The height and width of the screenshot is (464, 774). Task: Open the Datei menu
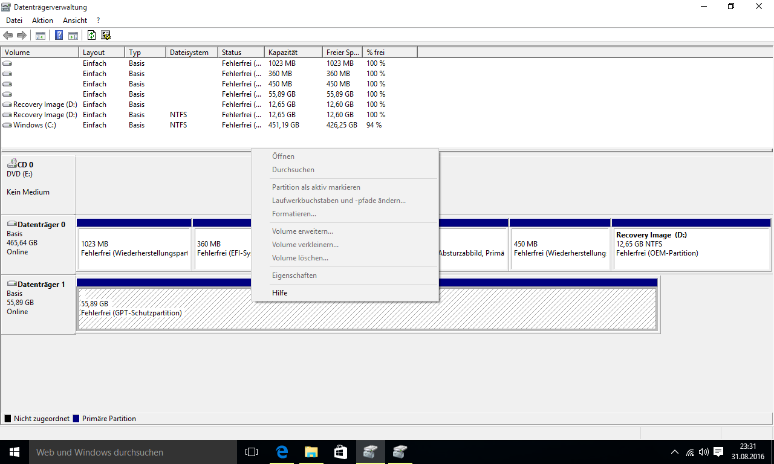(x=14, y=21)
